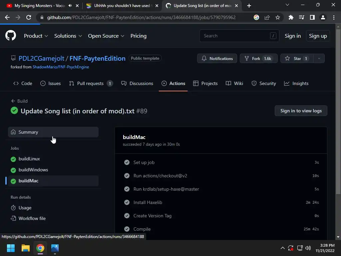
Task: Click the GitHub search field
Action: [x=239, y=36]
